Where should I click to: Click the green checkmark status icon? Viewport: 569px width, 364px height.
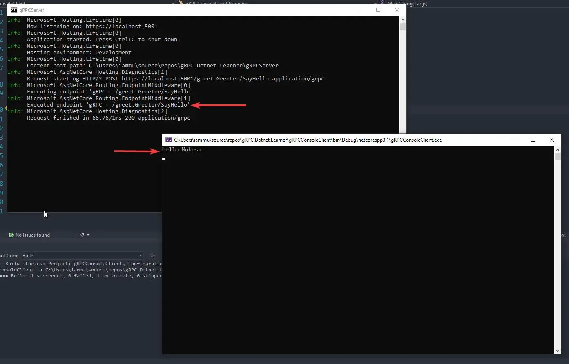tap(11, 235)
